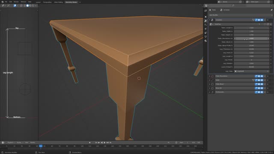Open the Add Modifier dropdown
Viewport: 274px width, 154px height.
click(241, 15)
